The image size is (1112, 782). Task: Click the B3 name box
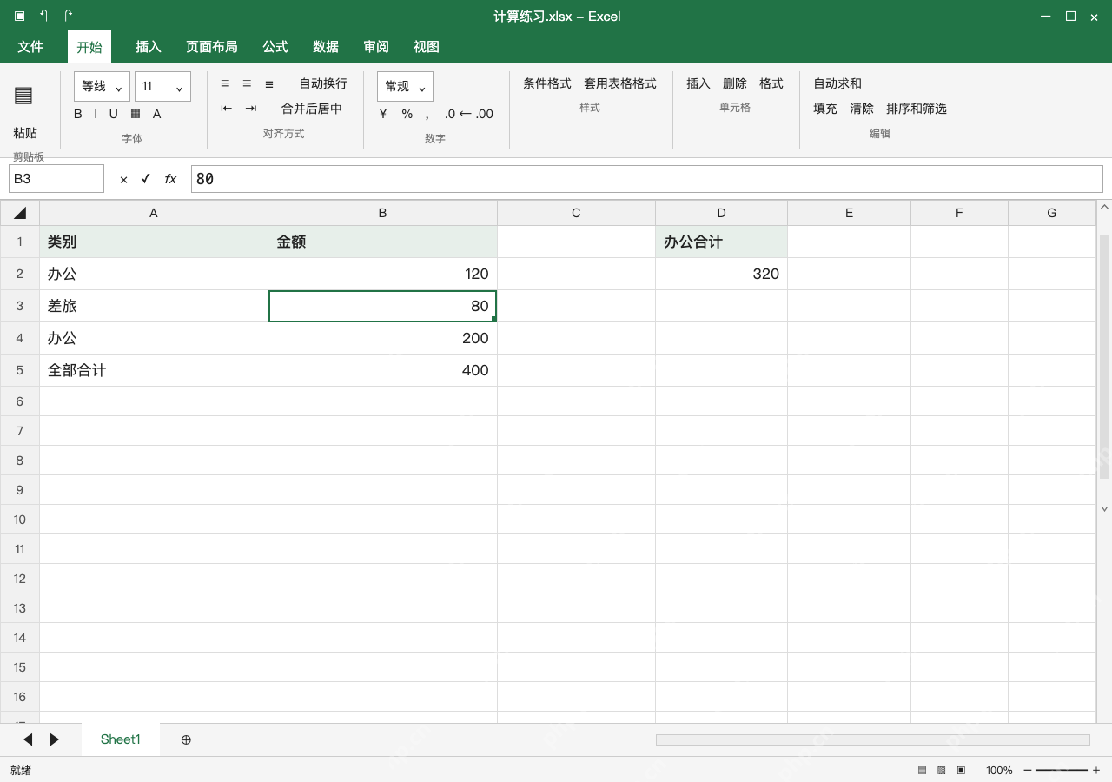click(x=56, y=179)
